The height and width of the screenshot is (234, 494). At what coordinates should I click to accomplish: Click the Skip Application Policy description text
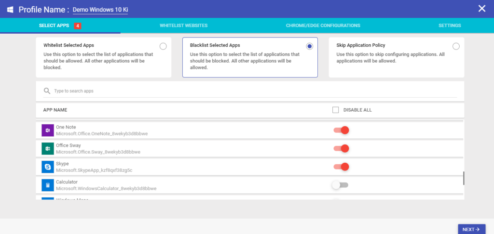[x=391, y=58]
